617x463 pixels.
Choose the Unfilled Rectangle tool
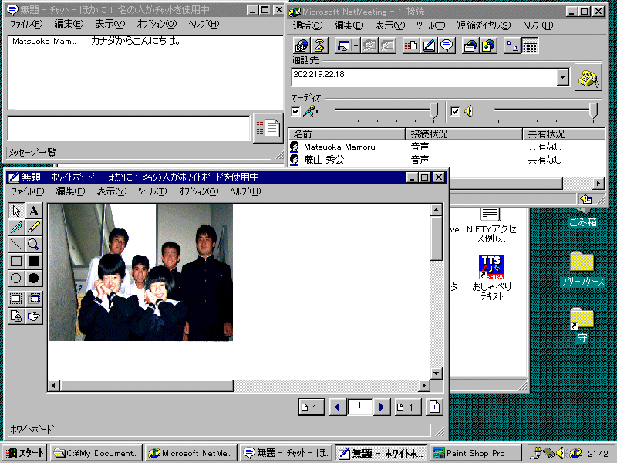(16, 261)
